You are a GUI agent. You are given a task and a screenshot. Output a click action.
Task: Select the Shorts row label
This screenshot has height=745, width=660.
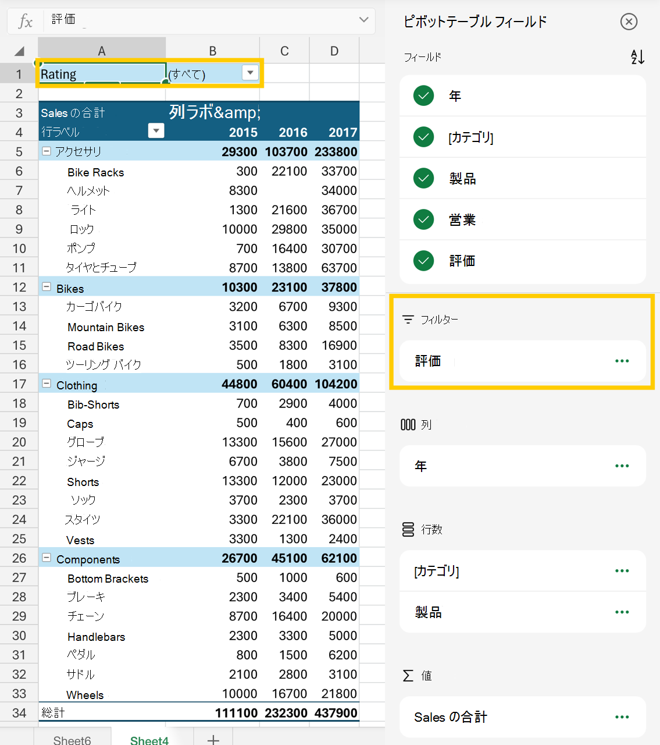point(83,482)
